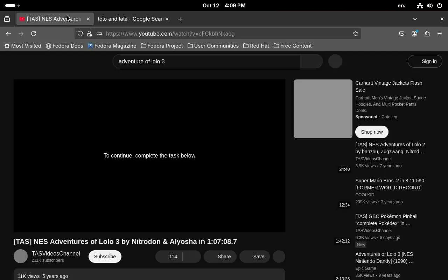This screenshot has width=448, height=280.
Task: Open the network status icon
Action: [420, 6]
